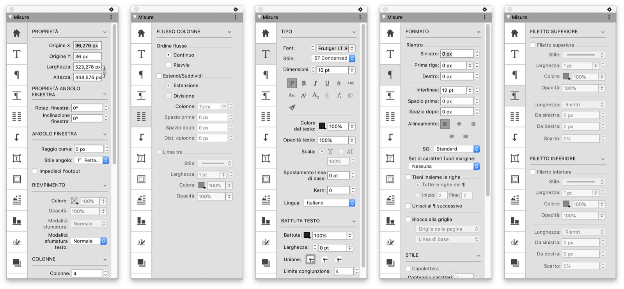This screenshot has height=289, width=624.
Task: Collapse the FILETTO INFERIORE section chevron
Action: [603, 159]
